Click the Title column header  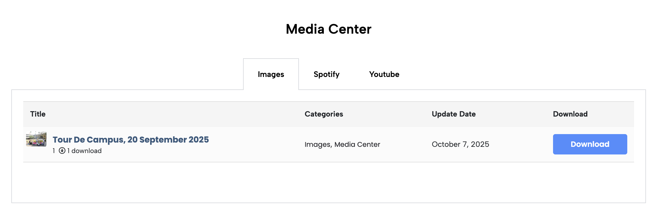coord(38,114)
